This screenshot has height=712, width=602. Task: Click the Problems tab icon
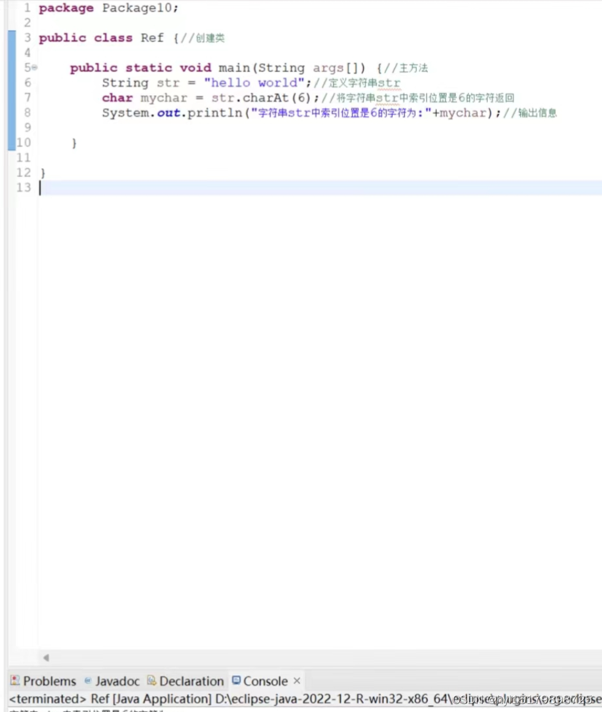(x=15, y=680)
